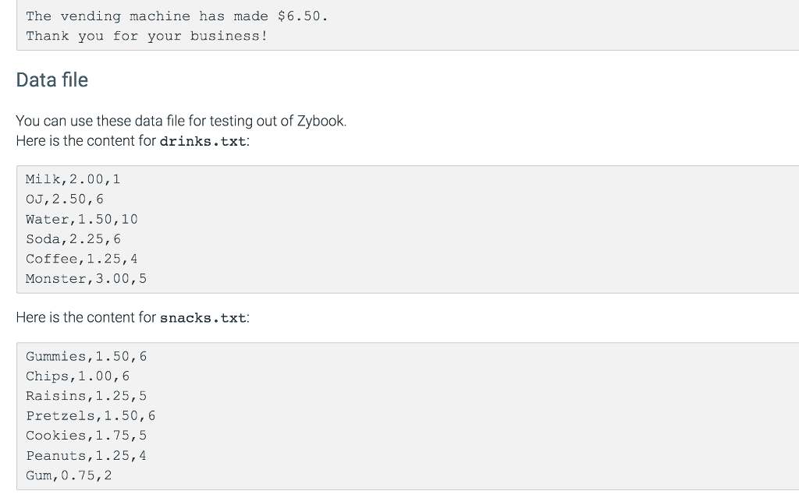The width and height of the screenshot is (799, 498).
Task: Click the "Monster,3.00,5" line
Action: [86, 278]
